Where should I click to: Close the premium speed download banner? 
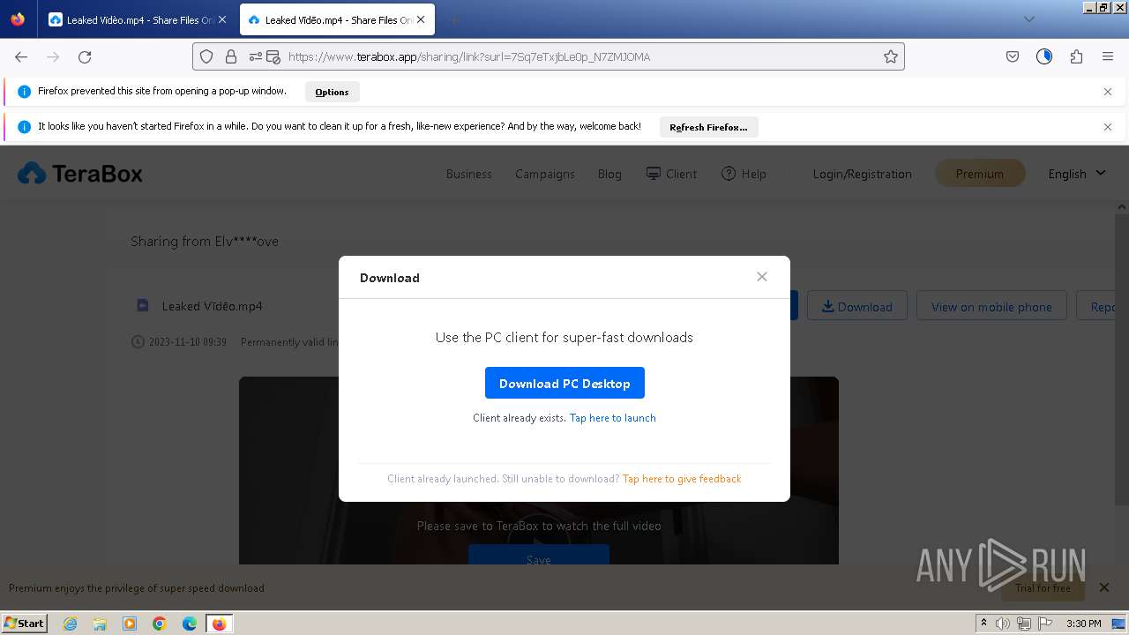pos(1104,587)
